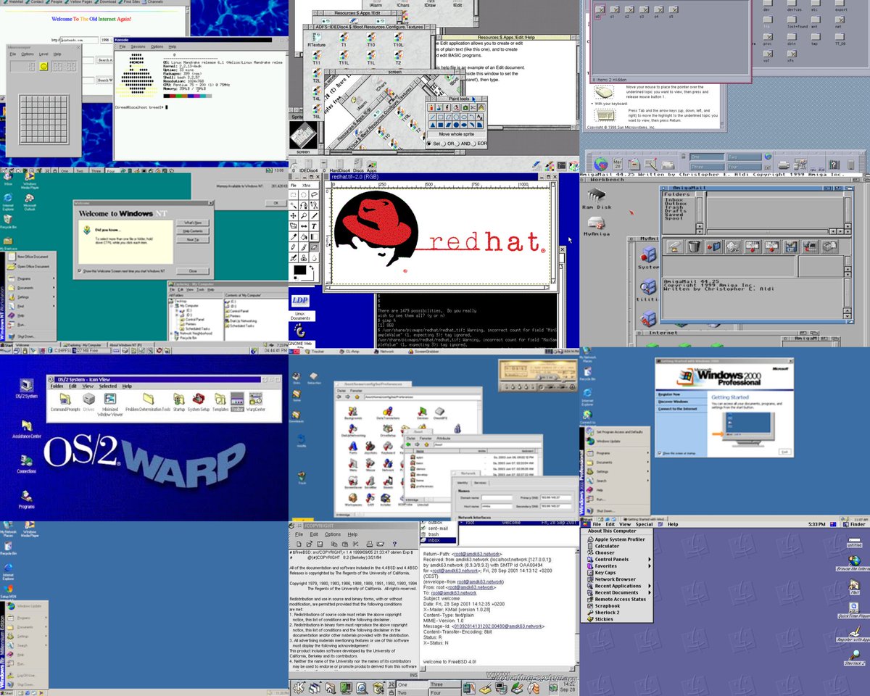Open the Templates folder in OS/2 System
Viewport: 870px width, 696px height.
pyautogui.click(x=220, y=402)
